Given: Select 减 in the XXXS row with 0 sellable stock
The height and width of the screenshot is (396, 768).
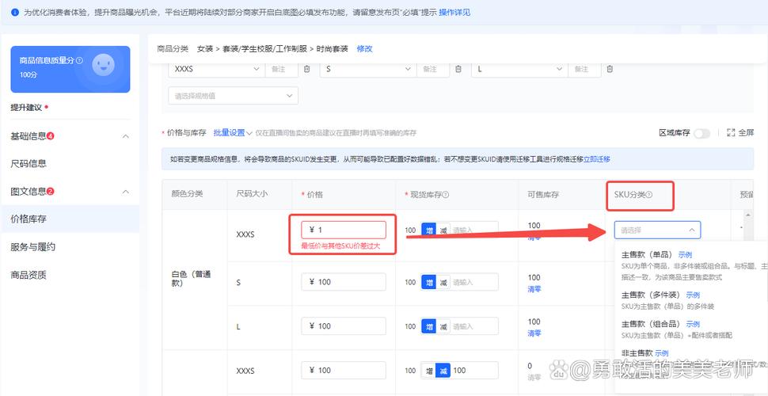Looking at the screenshot, I should tap(443, 371).
